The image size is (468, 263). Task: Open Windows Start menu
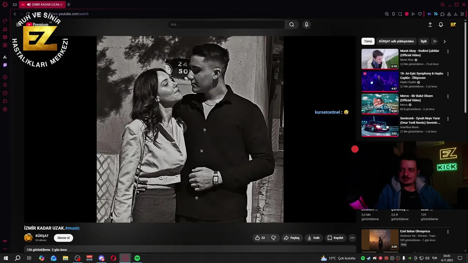click(6, 258)
